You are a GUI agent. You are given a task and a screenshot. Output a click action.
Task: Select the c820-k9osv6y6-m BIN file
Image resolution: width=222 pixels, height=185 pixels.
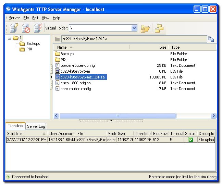(75, 71)
